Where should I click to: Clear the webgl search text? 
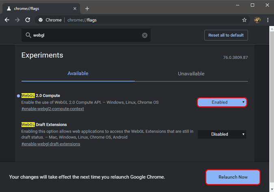point(145,35)
